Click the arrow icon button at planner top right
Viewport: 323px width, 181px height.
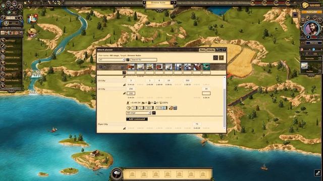221,58
